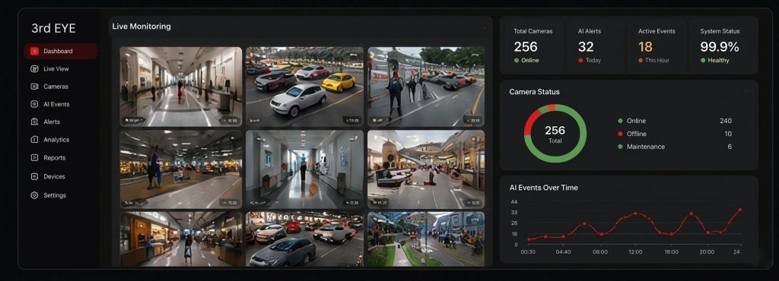Click the AI Events sidebar icon
The image size is (779, 281).
(34, 104)
